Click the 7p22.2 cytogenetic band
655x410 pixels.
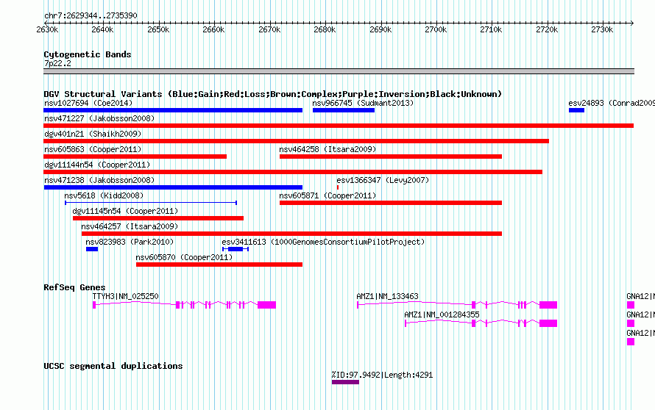coord(339,71)
